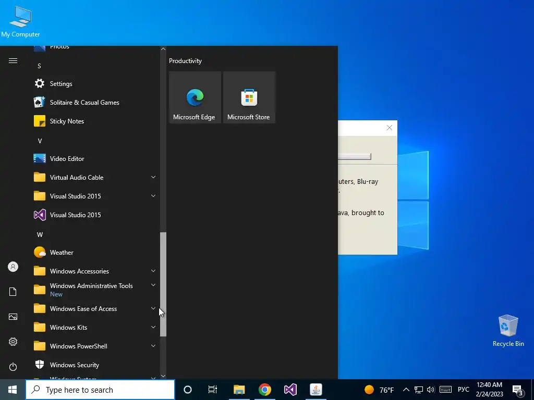The width and height of the screenshot is (534, 400).
Task: Click the app list scroll down arrow
Action: (x=163, y=376)
